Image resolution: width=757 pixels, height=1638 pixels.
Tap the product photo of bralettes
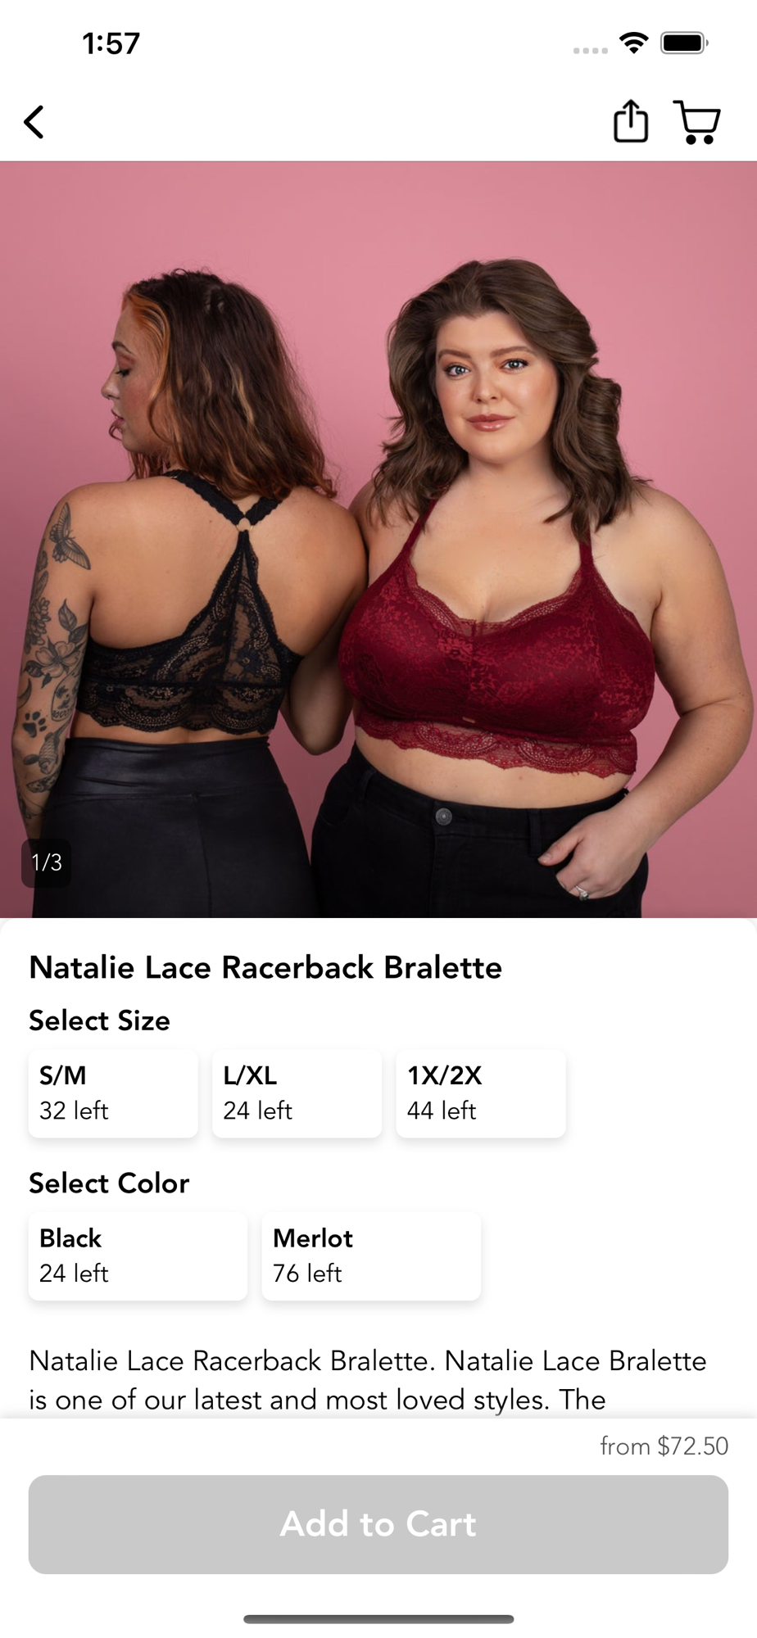pos(378,540)
